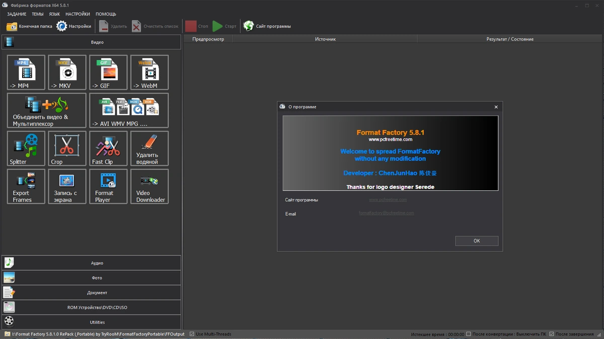Click the Истекшее время status entry
604x339 pixels.
[x=437, y=334]
